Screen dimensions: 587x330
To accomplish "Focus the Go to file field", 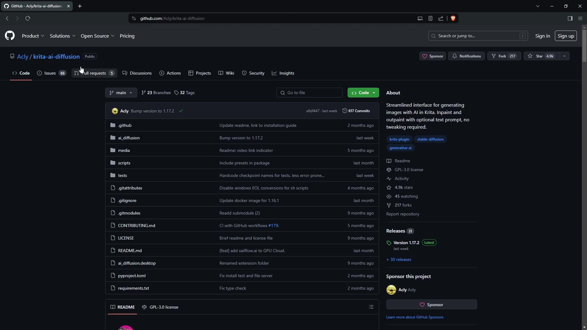I will click(x=309, y=93).
